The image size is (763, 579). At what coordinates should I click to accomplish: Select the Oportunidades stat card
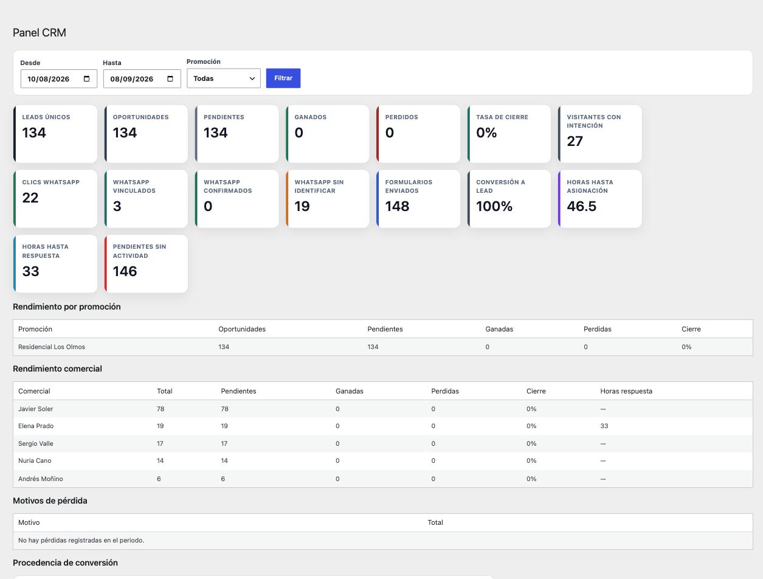[x=146, y=134]
